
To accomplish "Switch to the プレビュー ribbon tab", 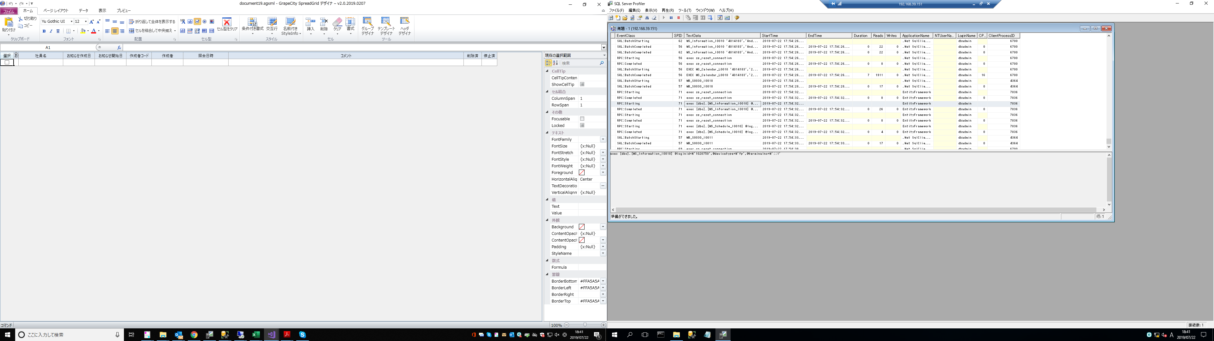I will (124, 10).
